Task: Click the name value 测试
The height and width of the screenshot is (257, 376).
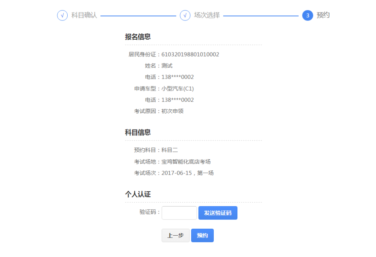Action: click(167, 66)
